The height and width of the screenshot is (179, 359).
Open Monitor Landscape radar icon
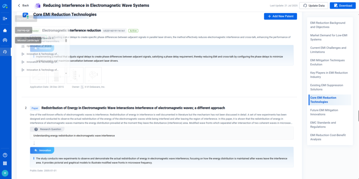pos(5,40)
